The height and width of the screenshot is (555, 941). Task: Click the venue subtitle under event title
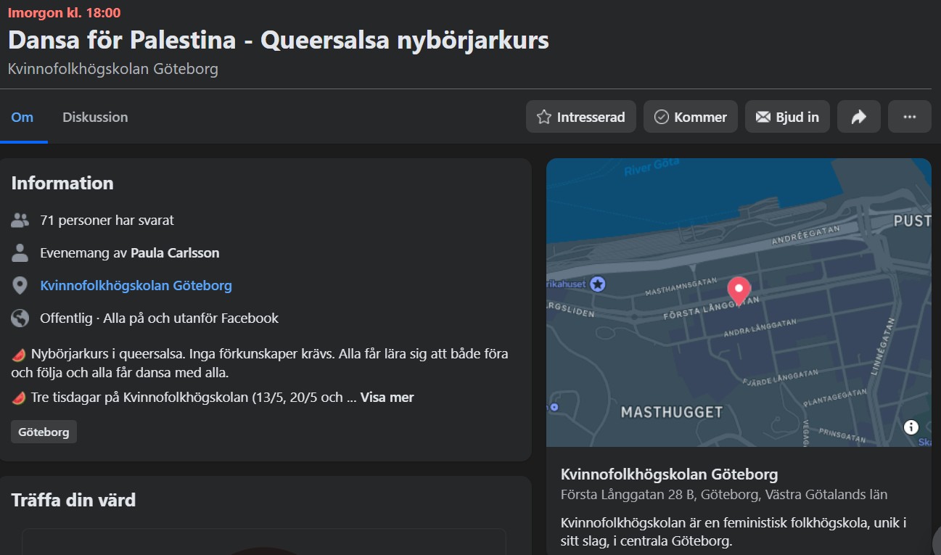pyautogui.click(x=113, y=69)
